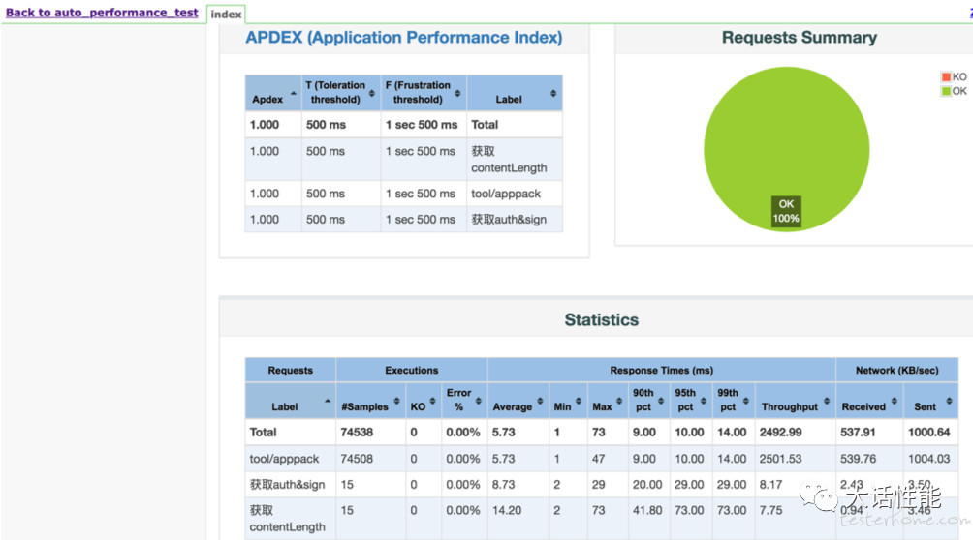Sort APDEX table by Label arrows
This screenshot has height=540, width=973.
[553, 93]
